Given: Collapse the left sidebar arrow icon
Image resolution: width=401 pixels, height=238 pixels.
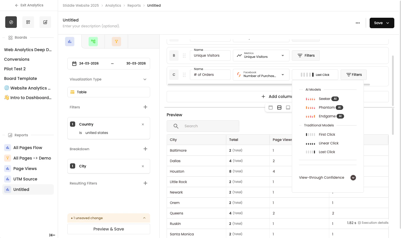Looking at the screenshot, I should 52,235.
